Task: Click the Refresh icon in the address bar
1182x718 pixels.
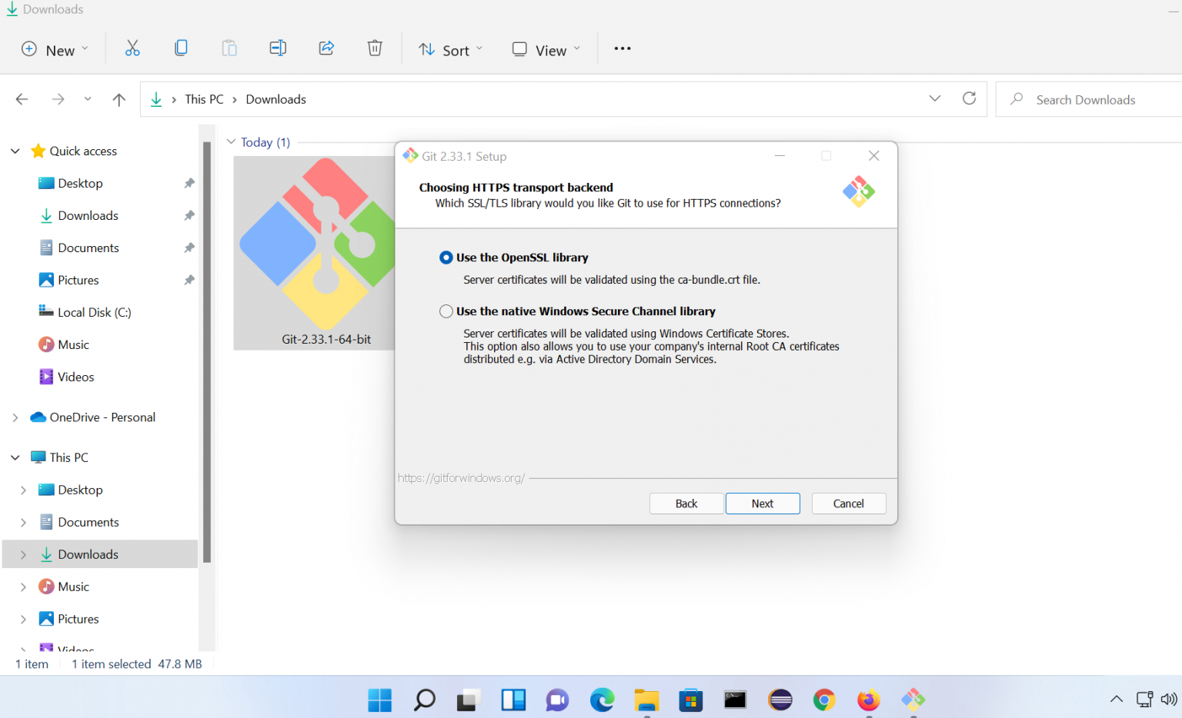Action: tap(969, 98)
